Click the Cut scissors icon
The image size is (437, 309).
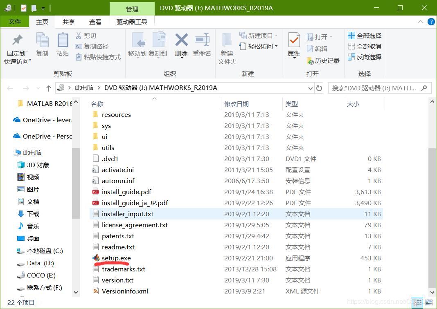point(79,36)
